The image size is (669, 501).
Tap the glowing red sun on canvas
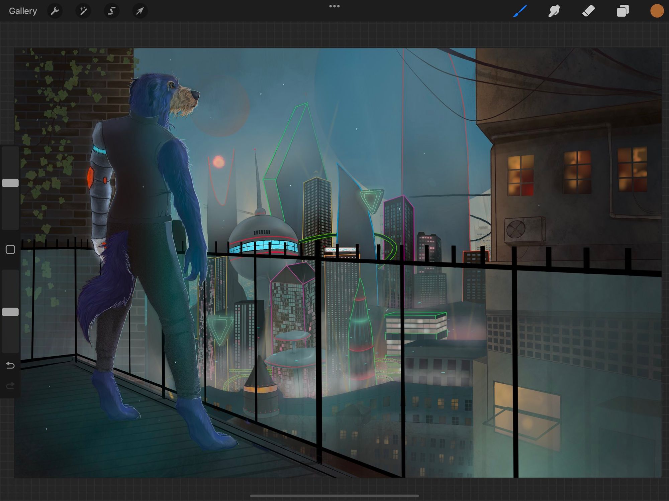219,161
